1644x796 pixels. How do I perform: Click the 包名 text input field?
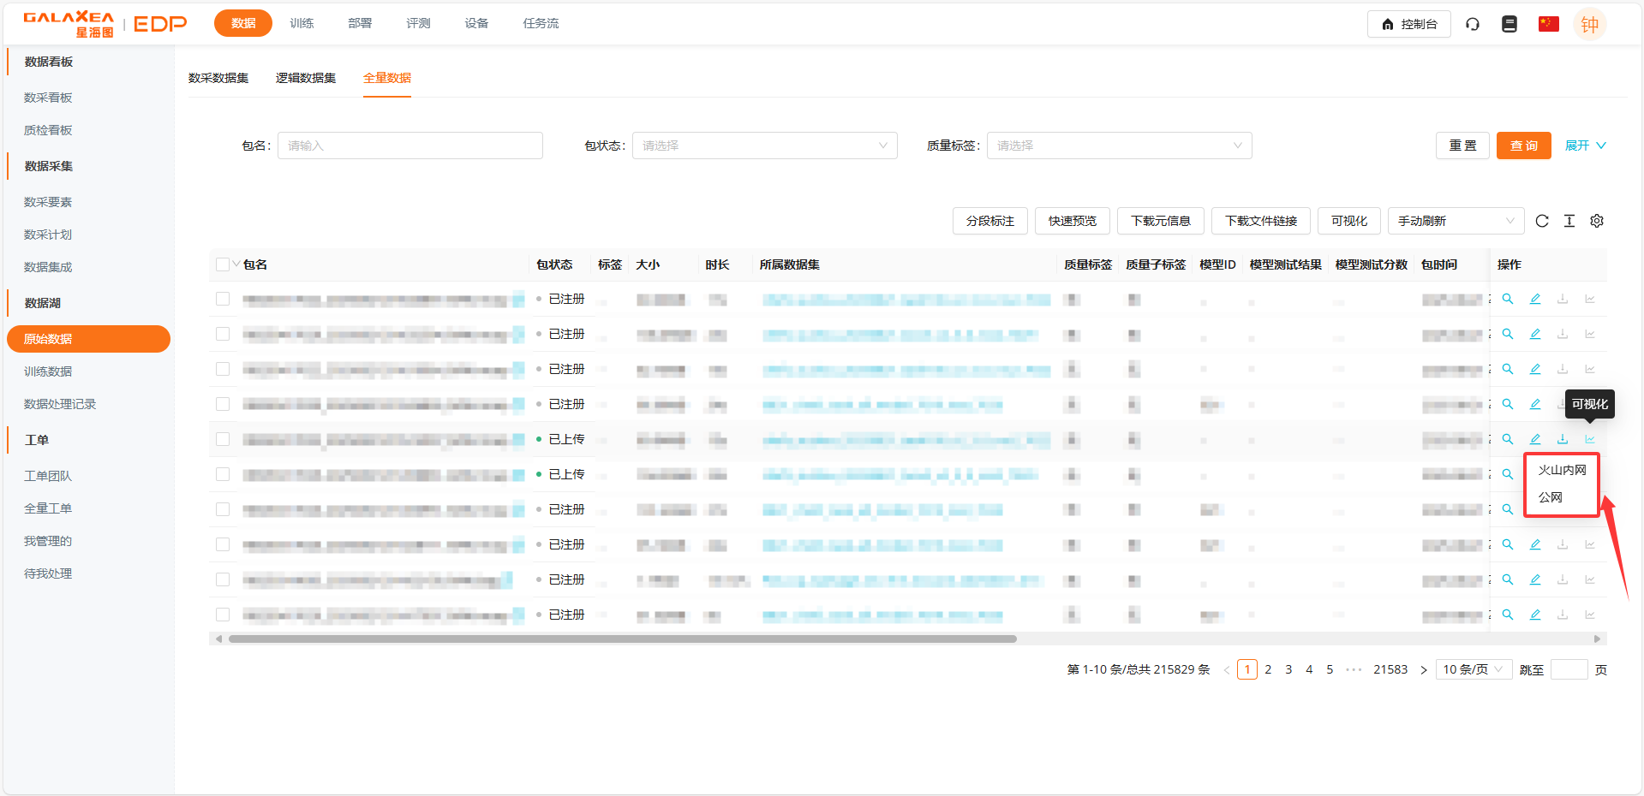(x=410, y=146)
